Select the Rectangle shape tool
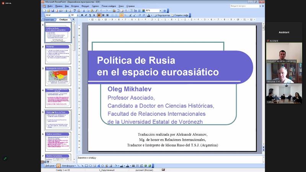The height and width of the screenshot is (172, 306). coord(86,166)
